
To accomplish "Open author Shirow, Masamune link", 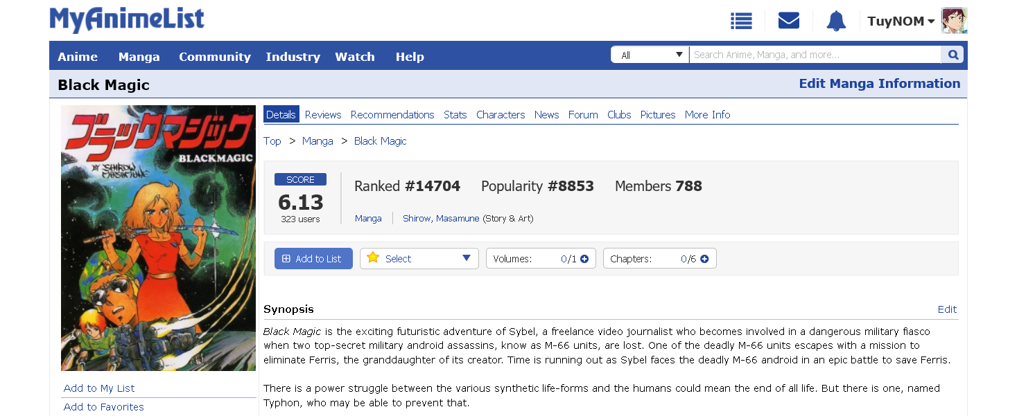I will pos(441,218).
